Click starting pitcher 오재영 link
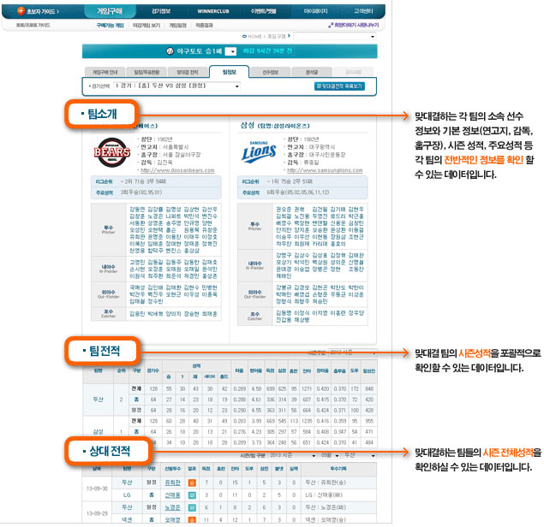Screen dimensions: 544x527 pyautogui.click(x=172, y=519)
